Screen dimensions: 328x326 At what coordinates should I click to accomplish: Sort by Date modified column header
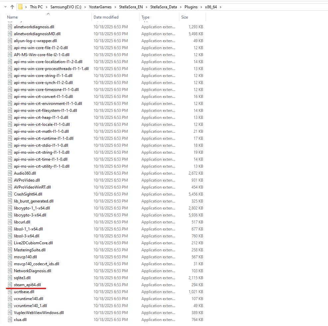coord(106,17)
